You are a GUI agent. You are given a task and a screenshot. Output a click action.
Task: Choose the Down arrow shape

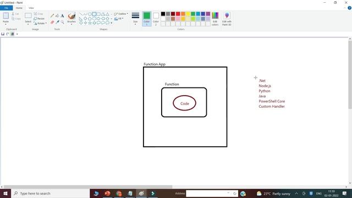pos(81,23)
